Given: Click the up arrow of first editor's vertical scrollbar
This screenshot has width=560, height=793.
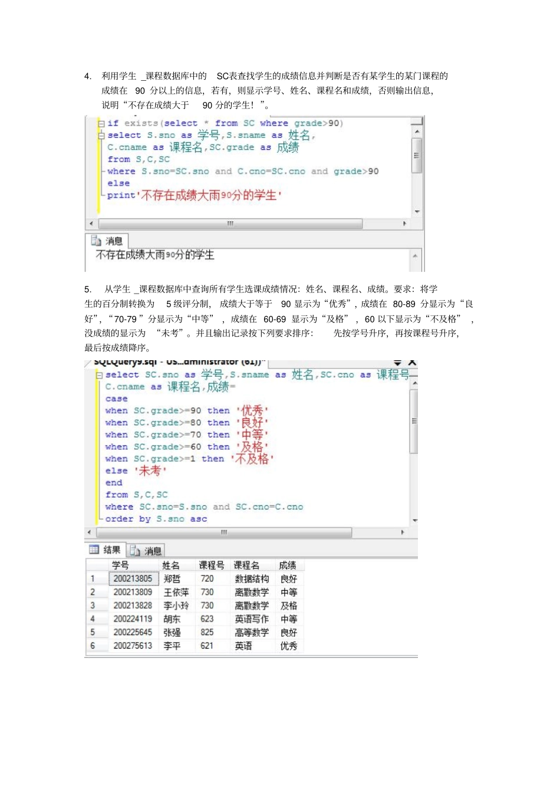Looking at the screenshot, I should click(x=417, y=131).
